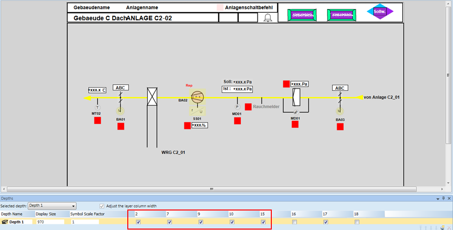Toggle Adjust the layer column width checkbox

tap(102, 206)
